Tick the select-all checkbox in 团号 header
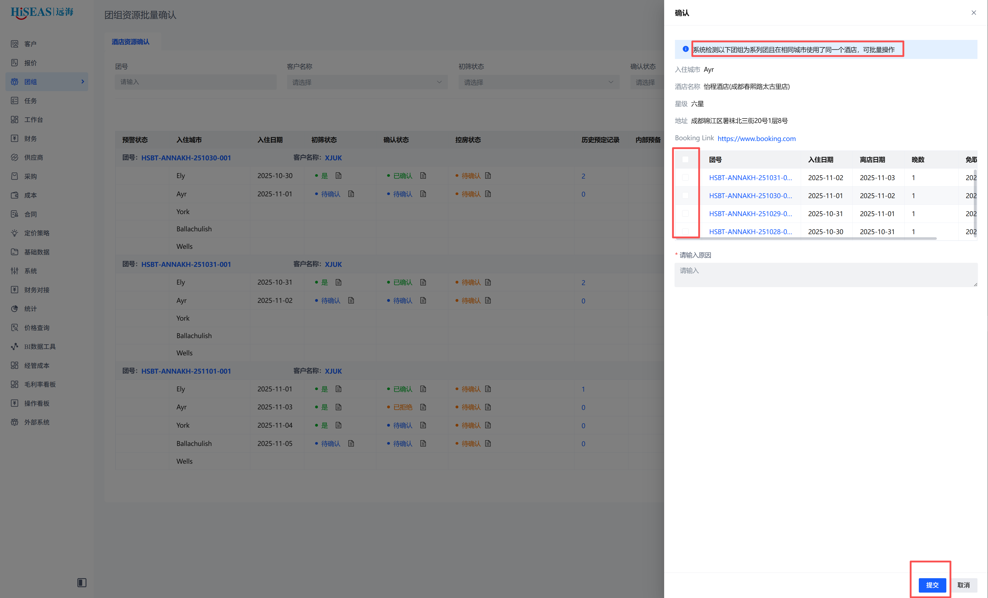 tap(685, 160)
